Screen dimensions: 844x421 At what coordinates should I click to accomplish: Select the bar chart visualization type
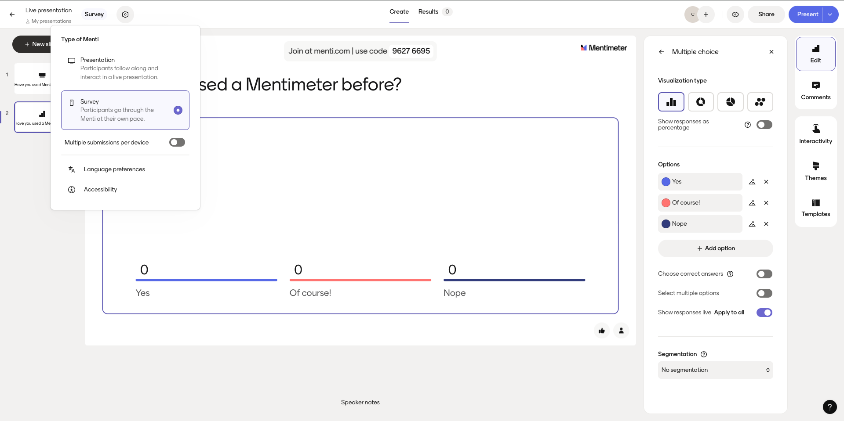(671, 101)
